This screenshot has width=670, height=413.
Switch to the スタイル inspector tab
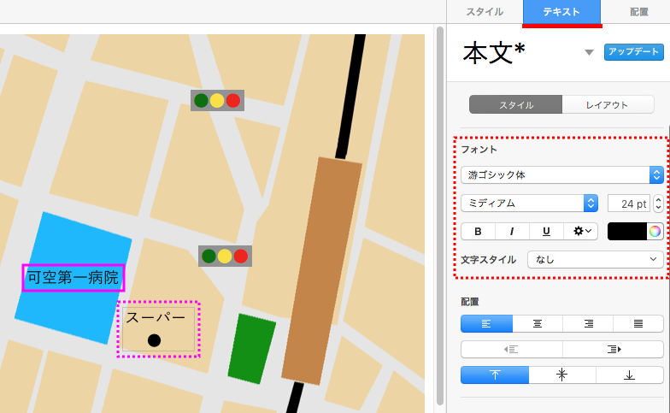[x=485, y=12]
